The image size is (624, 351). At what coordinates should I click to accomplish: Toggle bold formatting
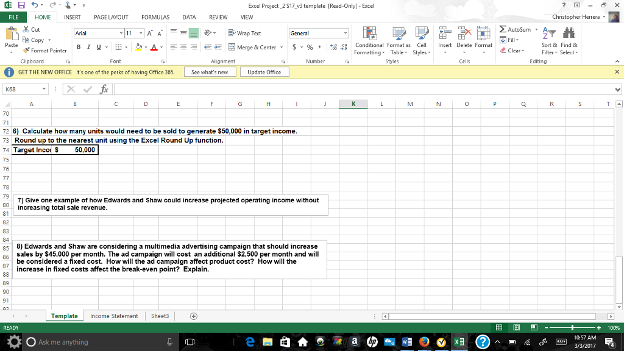point(78,46)
